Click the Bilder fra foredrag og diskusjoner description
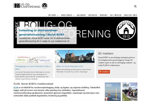Viewport: 151px width, 101px height. coord(74,71)
